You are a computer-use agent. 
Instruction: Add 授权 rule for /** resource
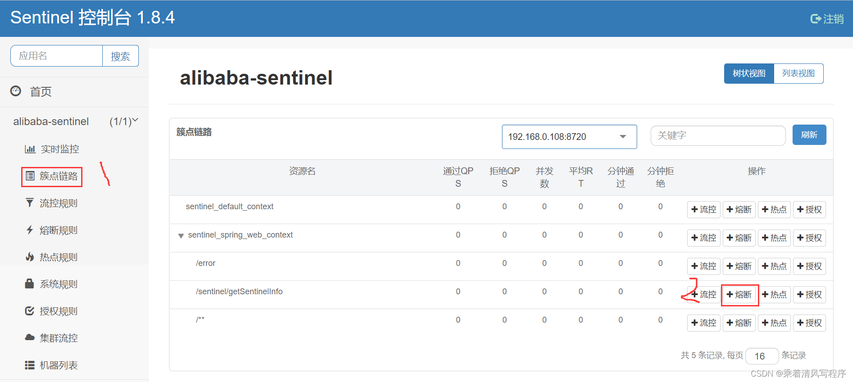(x=809, y=323)
